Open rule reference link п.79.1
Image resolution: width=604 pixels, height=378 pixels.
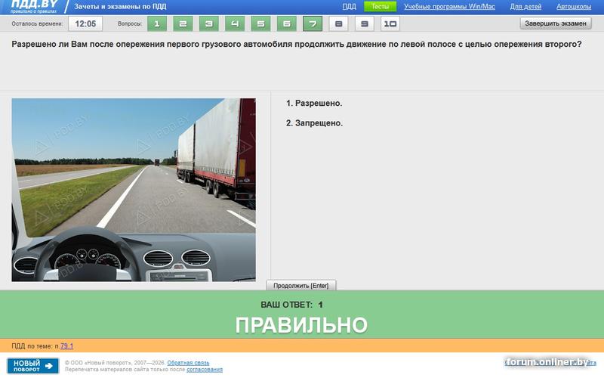click(66, 346)
